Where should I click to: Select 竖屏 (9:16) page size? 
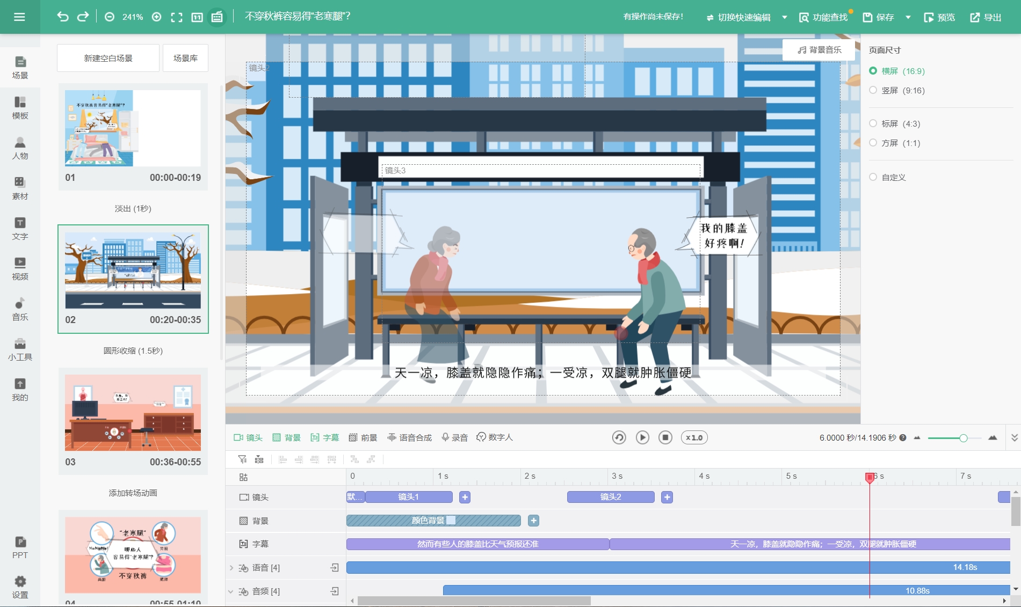[x=897, y=90]
